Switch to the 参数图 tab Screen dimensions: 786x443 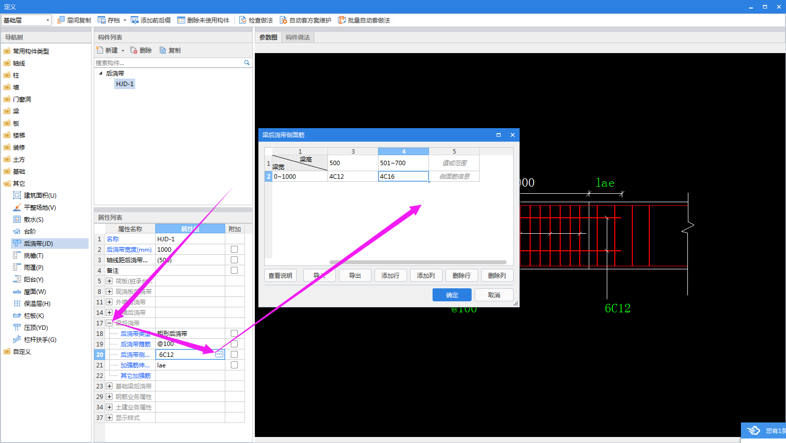coord(268,38)
